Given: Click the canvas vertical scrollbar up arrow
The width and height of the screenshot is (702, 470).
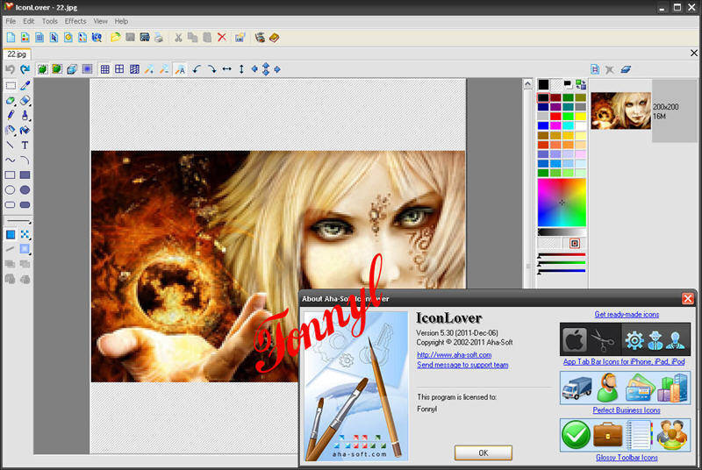Looking at the screenshot, I should [x=528, y=83].
